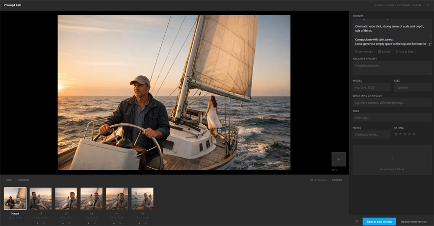Click the plus icon to add reference
This screenshot has height=226, width=434.
point(338,159)
